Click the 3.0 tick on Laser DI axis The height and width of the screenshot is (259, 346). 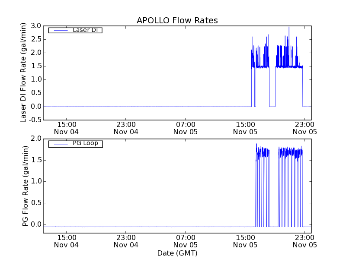pyautogui.click(x=36, y=26)
